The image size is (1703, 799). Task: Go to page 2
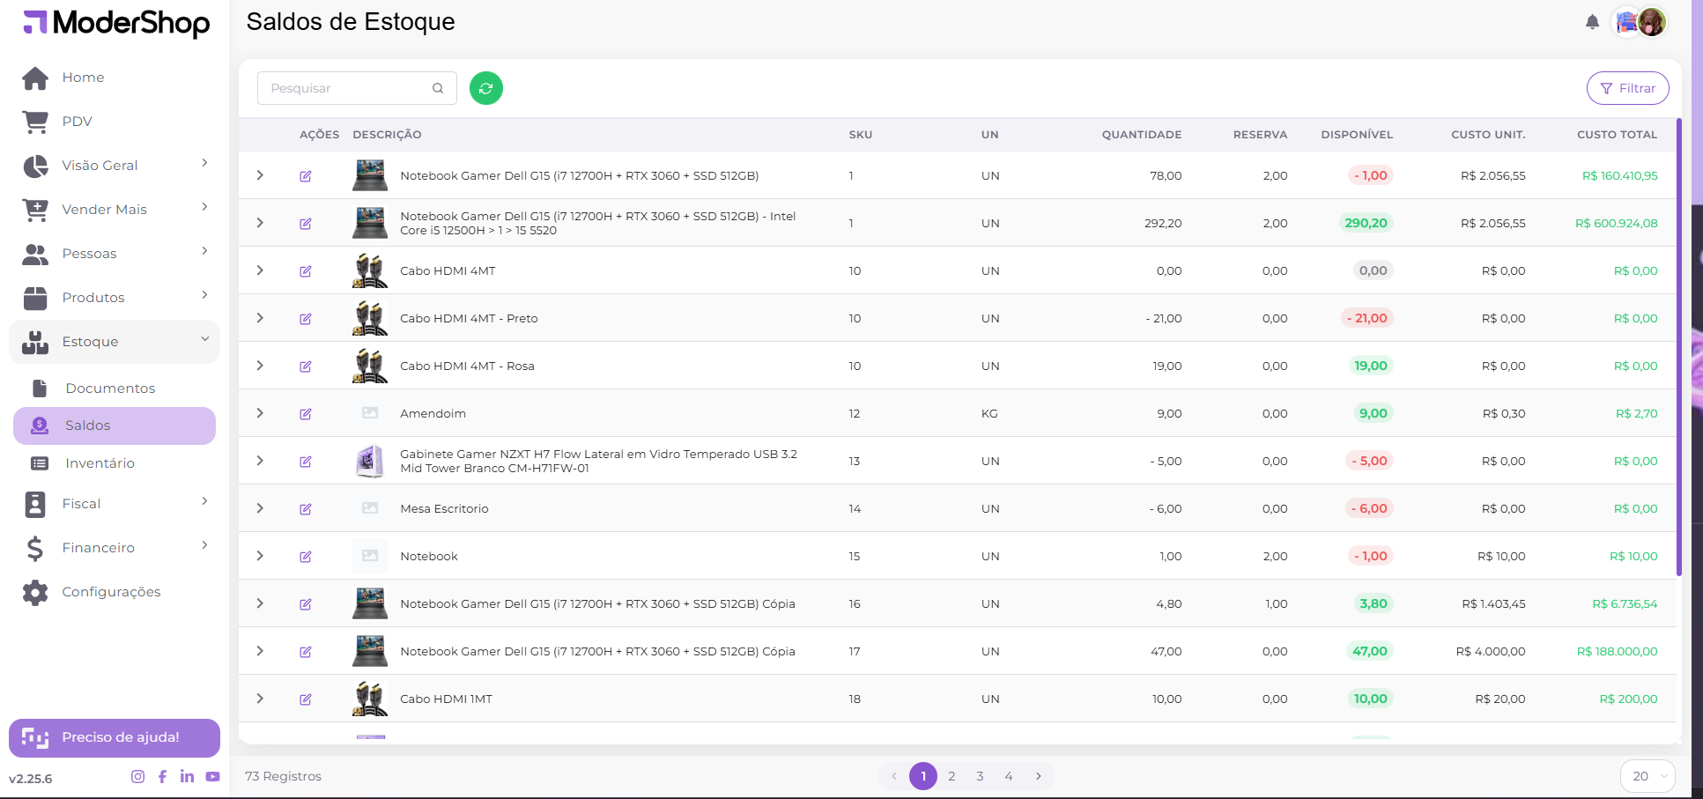[951, 776]
